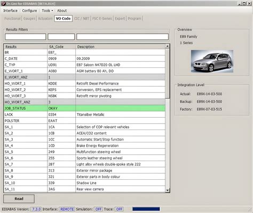
Task: Click the vertical scrollbar thumb
Action: tap(168, 73)
